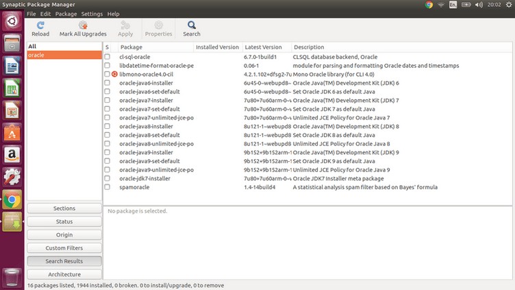The height and width of the screenshot is (290, 515).
Task: Select the oracle-jdk7-installer package row
Action: click(145, 178)
